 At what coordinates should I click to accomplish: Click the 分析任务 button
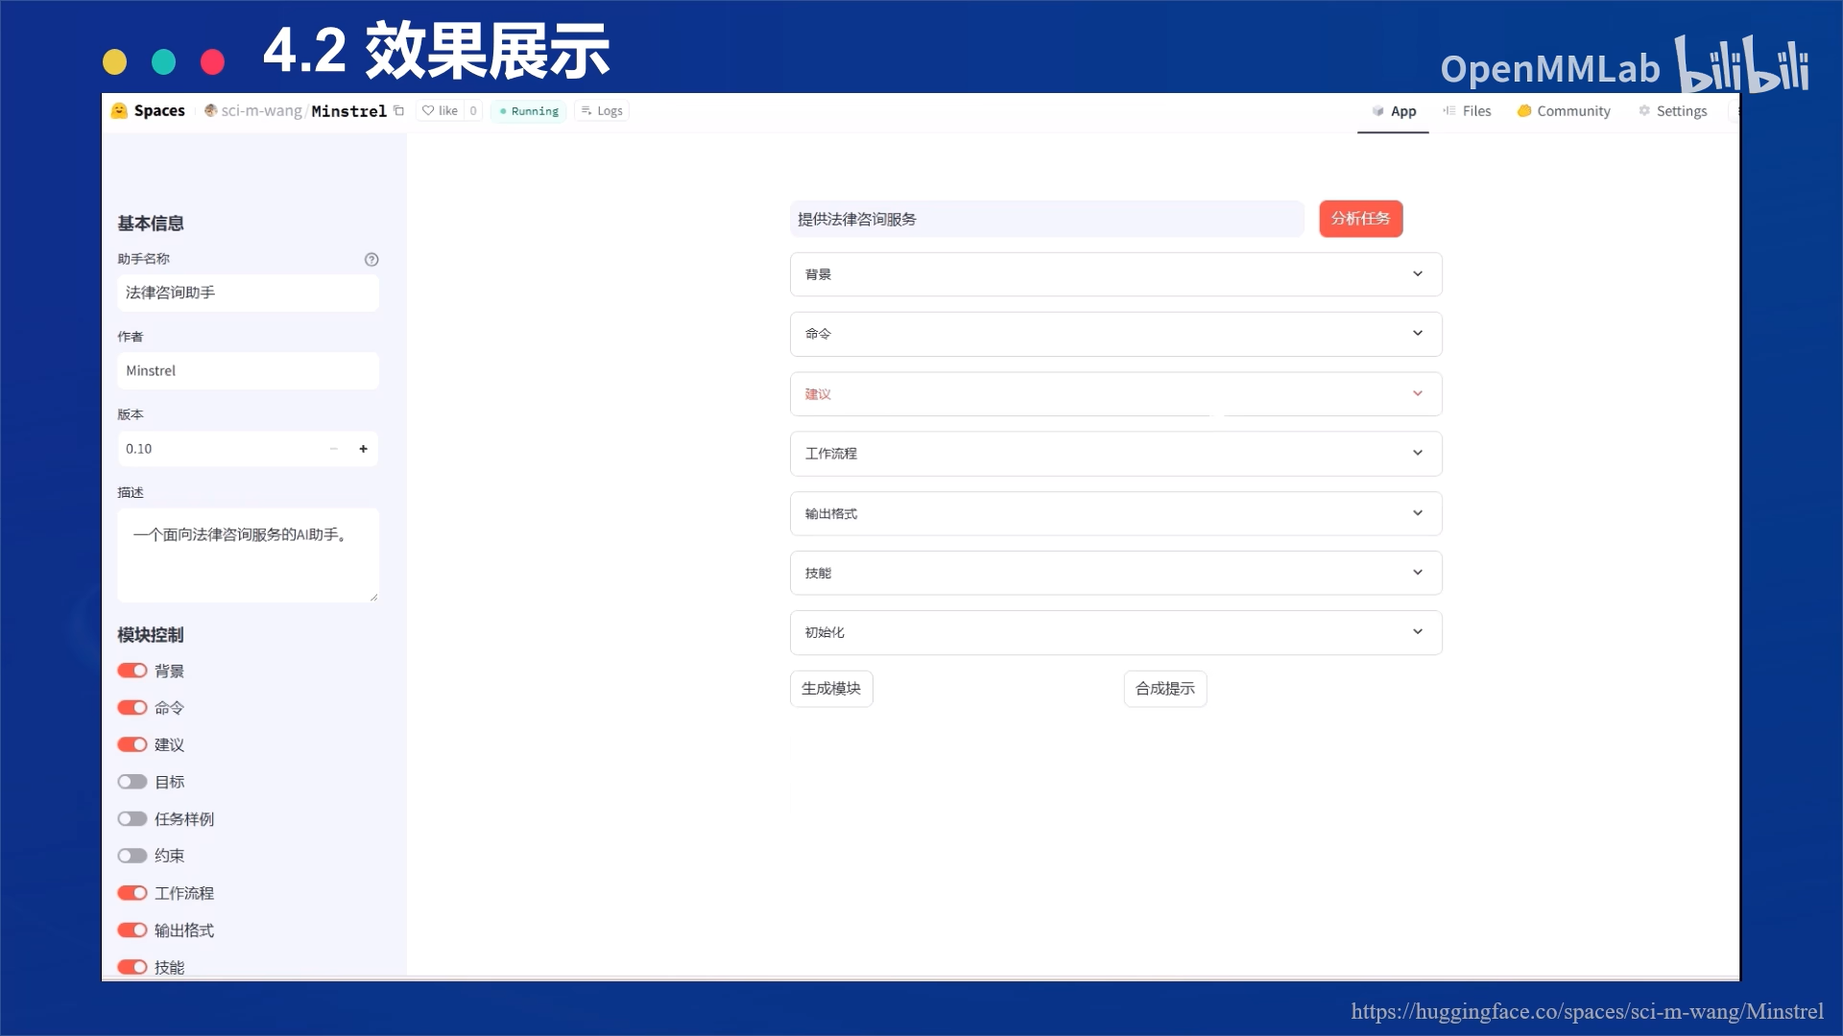pyautogui.click(x=1360, y=219)
